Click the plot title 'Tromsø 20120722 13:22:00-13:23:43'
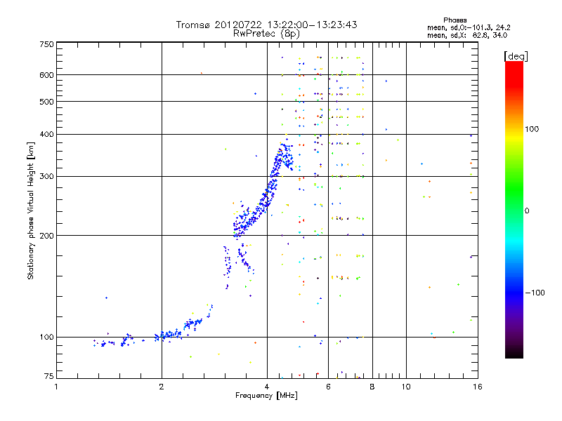 click(267, 25)
